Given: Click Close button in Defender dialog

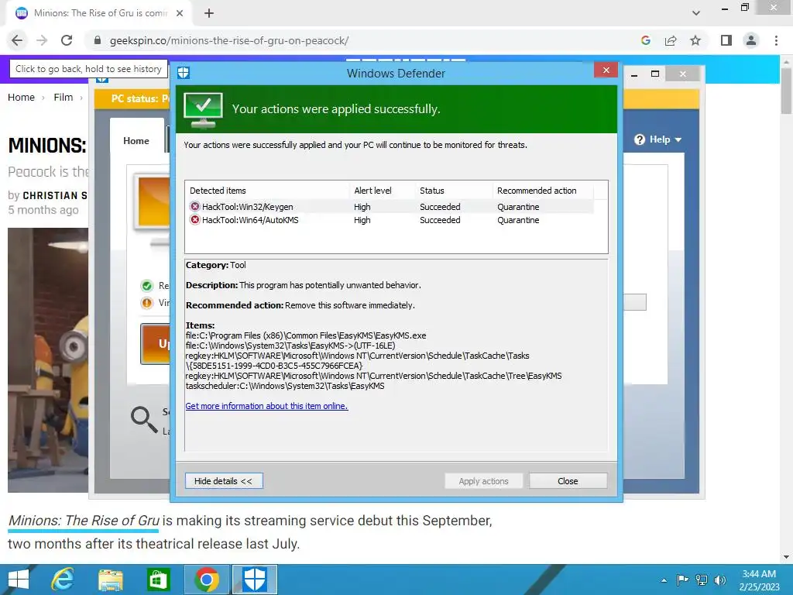Looking at the screenshot, I should (568, 480).
